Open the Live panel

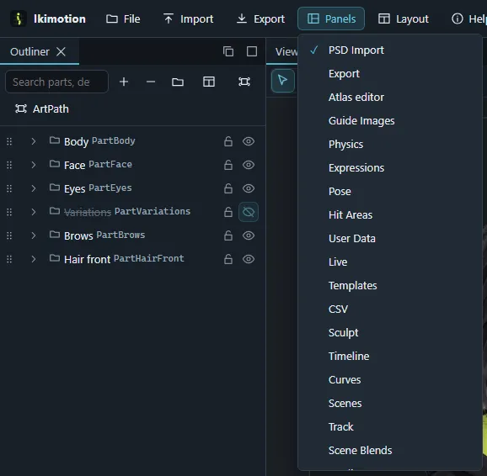[x=390, y=262]
